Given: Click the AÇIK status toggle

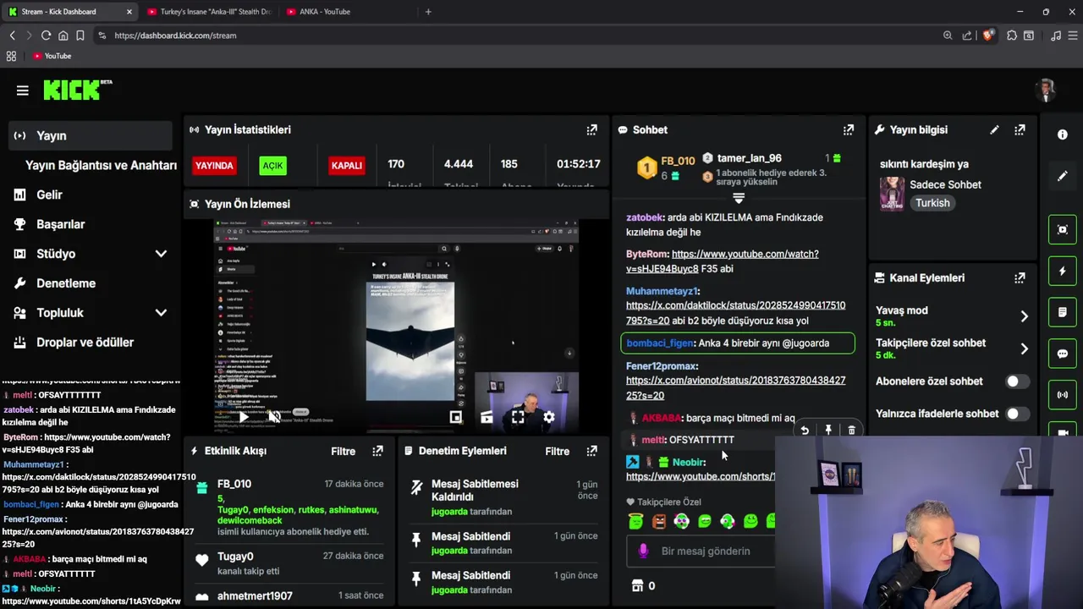Looking at the screenshot, I should point(272,165).
